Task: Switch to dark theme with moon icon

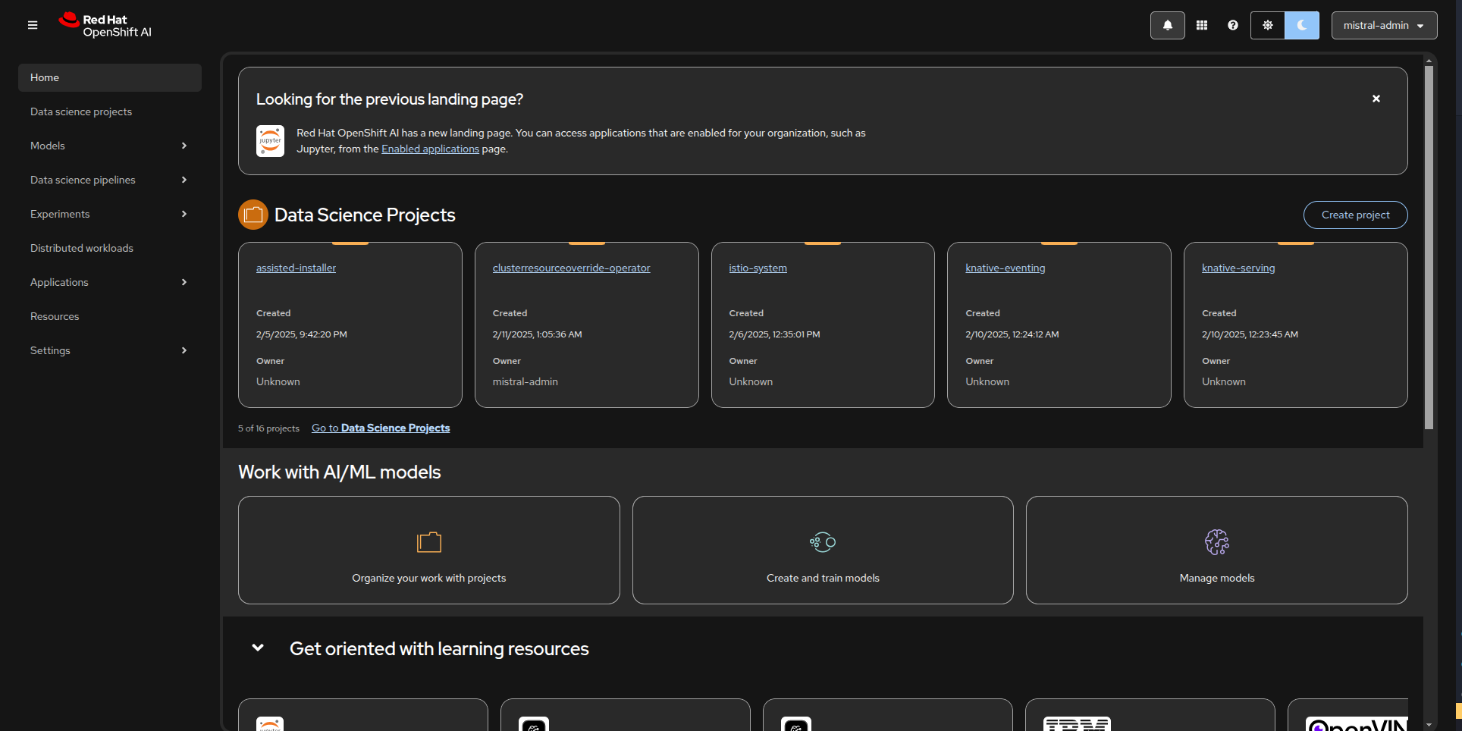Action: [1302, 25]
